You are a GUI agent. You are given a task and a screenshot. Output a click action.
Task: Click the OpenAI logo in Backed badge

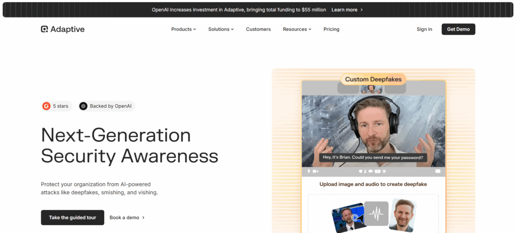point(83,106)
